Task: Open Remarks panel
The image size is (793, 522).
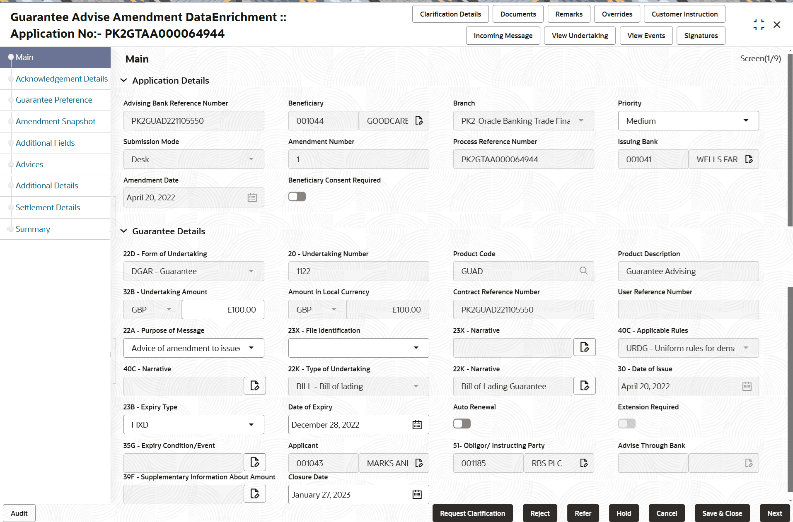Action: [569, 14]
